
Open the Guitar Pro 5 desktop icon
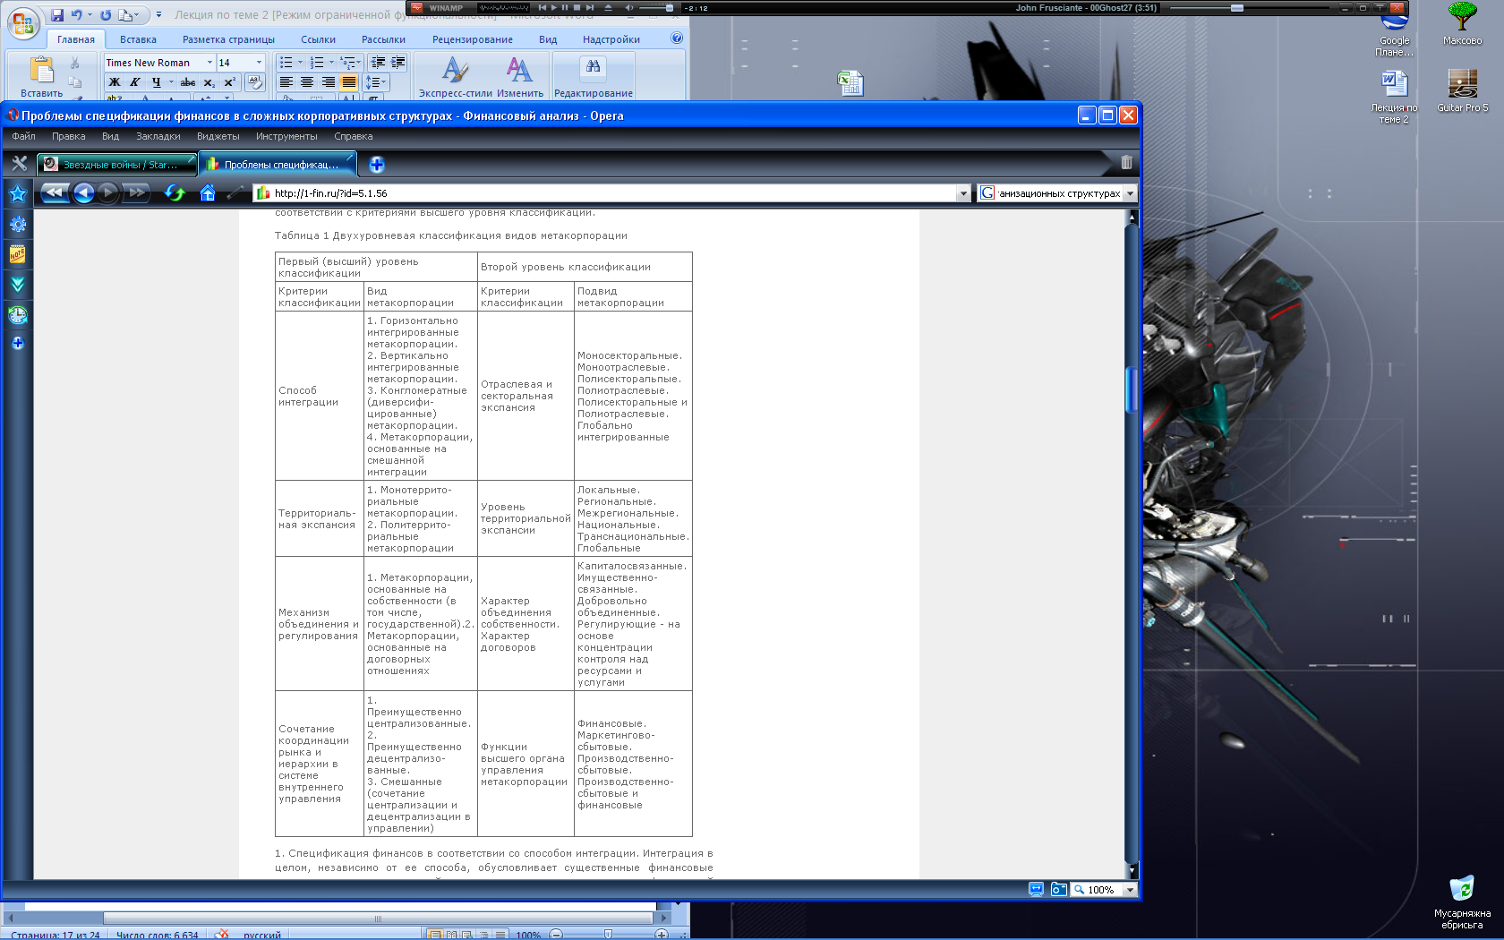point(1462,90)
